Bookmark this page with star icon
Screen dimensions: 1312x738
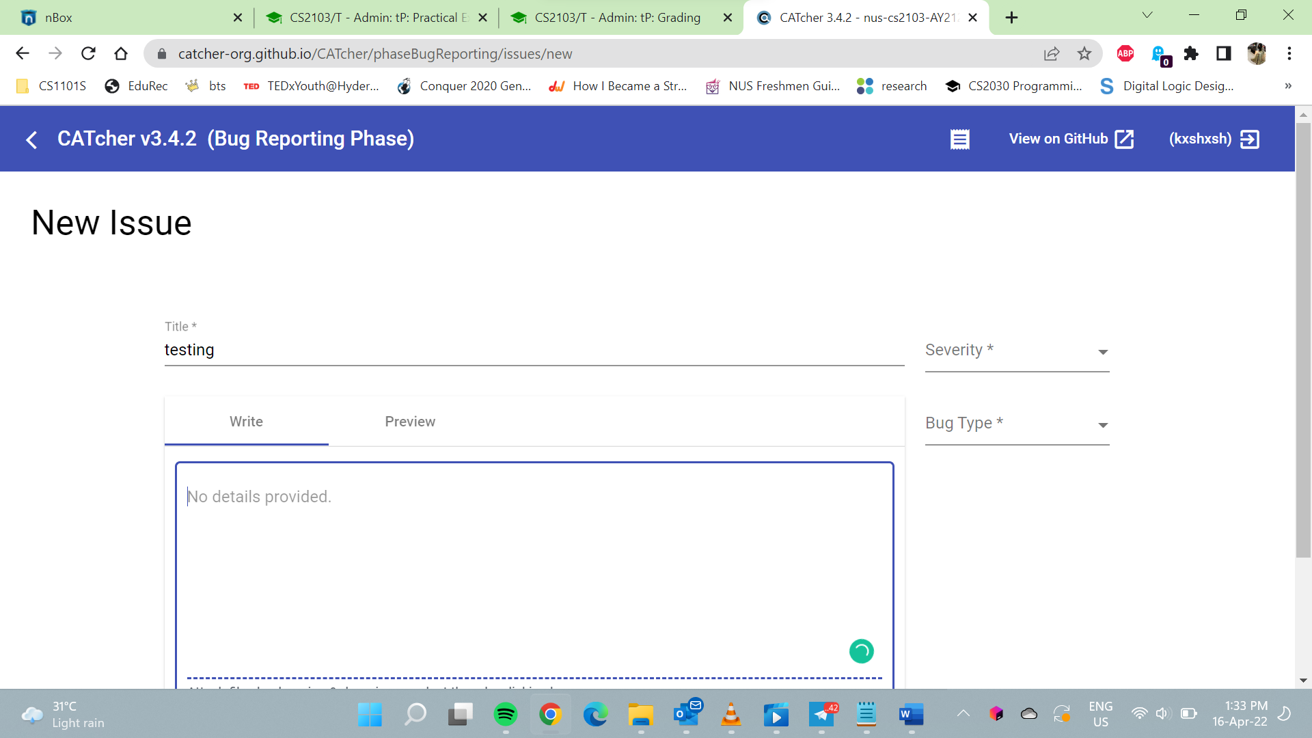click(1084, 53)
